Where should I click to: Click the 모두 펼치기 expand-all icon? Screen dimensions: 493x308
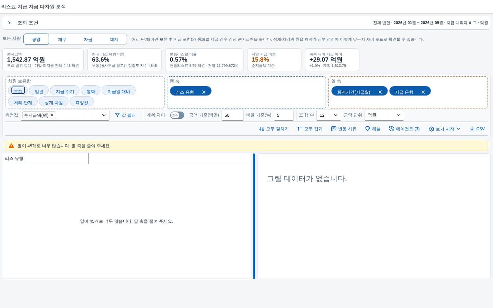[x=262, y=129]
